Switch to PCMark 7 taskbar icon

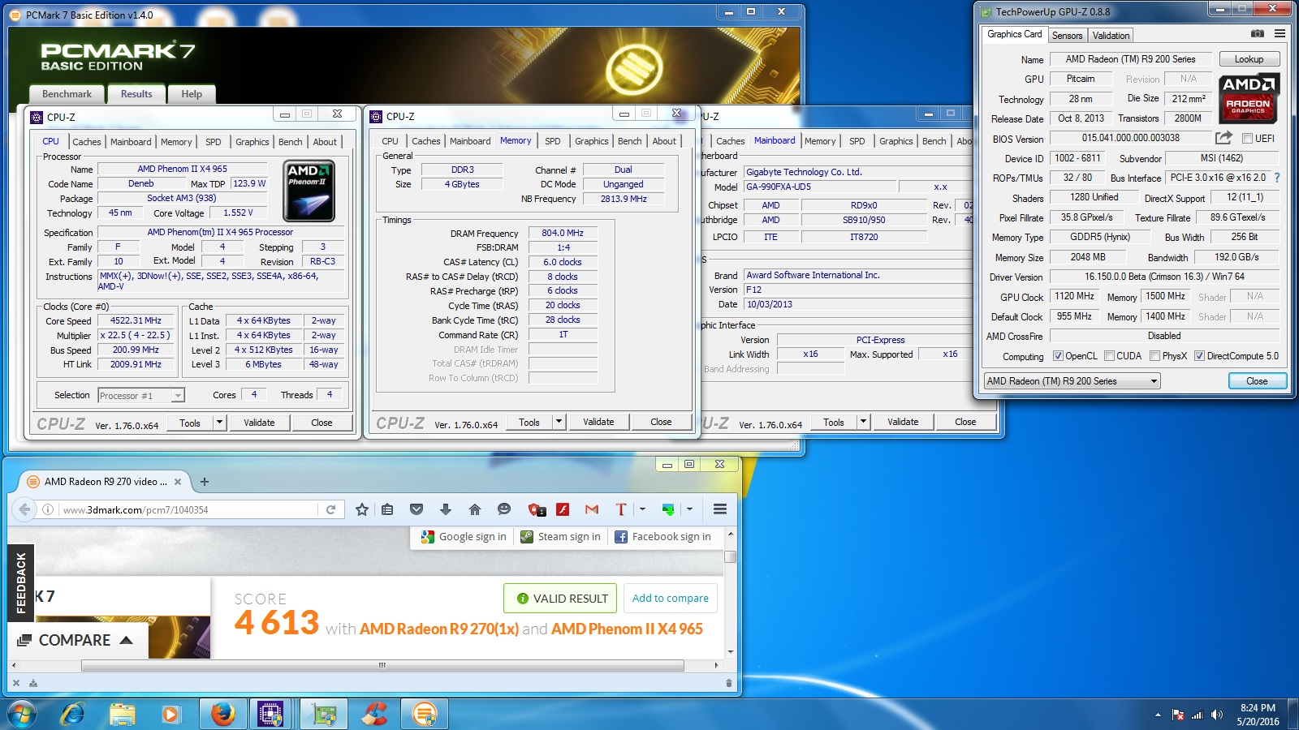[x=424, y=715]
